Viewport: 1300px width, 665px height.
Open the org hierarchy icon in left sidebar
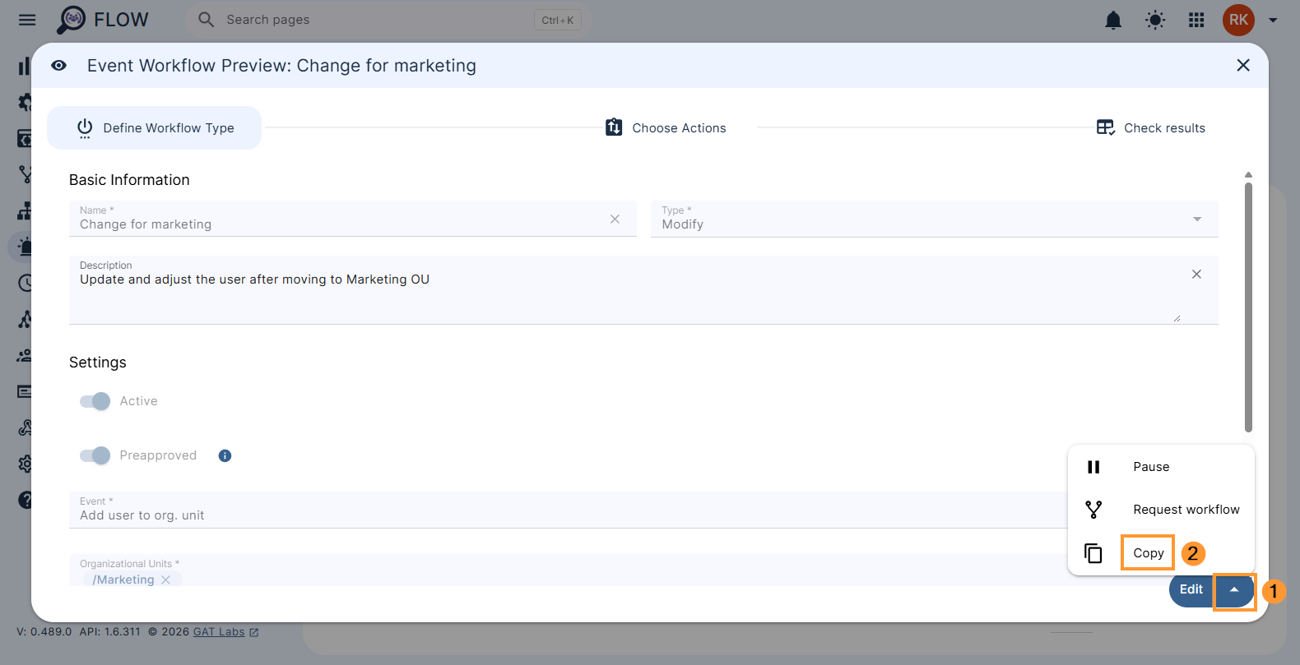(x=25, y=211)
